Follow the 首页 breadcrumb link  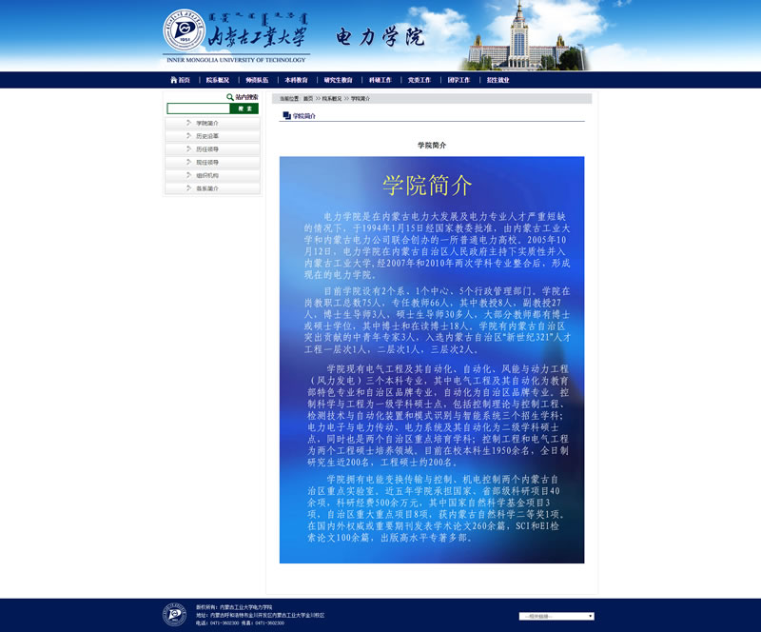pyautogui.click(x=306, y=98)
